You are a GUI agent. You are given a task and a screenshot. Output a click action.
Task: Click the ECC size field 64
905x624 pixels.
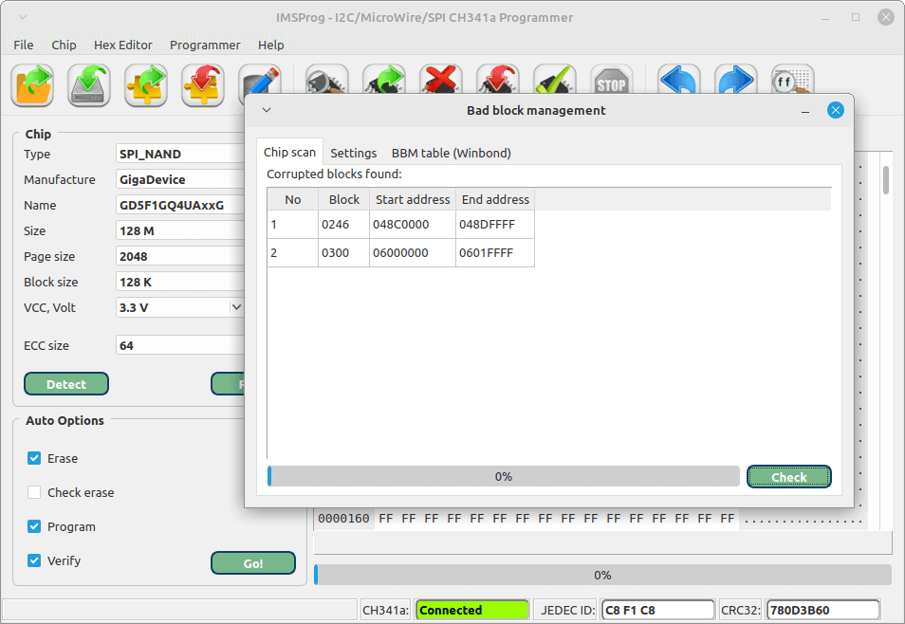(180, 345)
